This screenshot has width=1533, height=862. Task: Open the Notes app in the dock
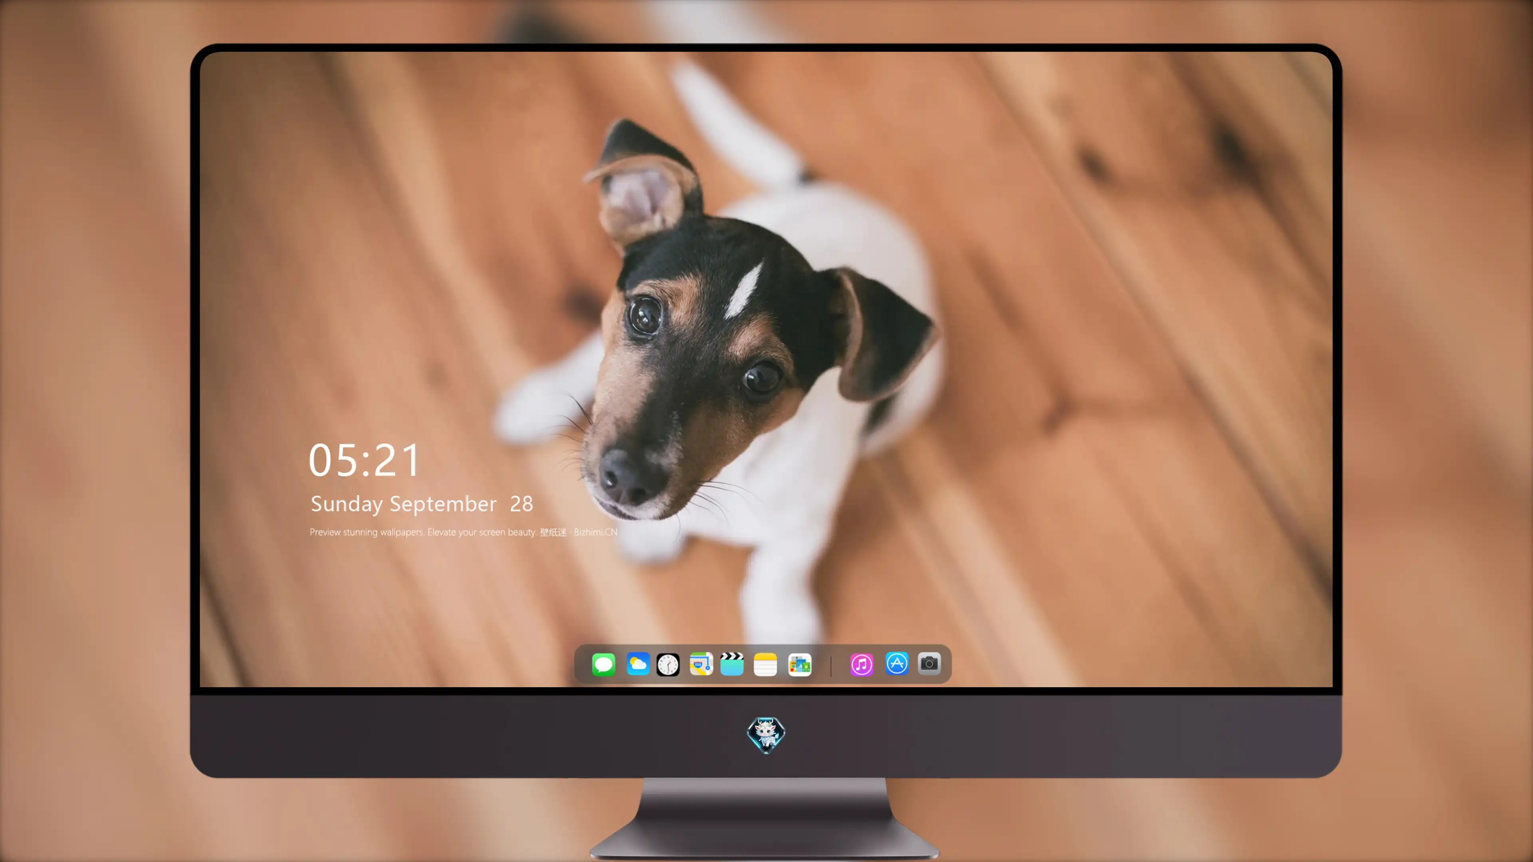point(765,664)
